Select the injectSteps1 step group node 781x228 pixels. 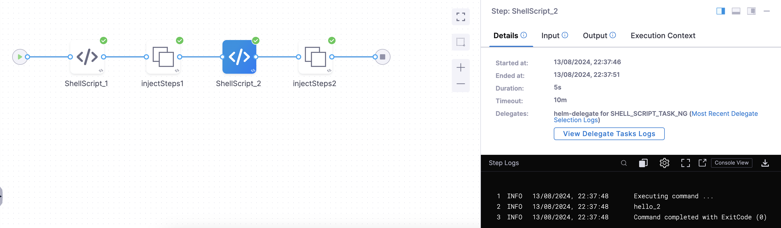pyautogui.click(x=163, y=57)
